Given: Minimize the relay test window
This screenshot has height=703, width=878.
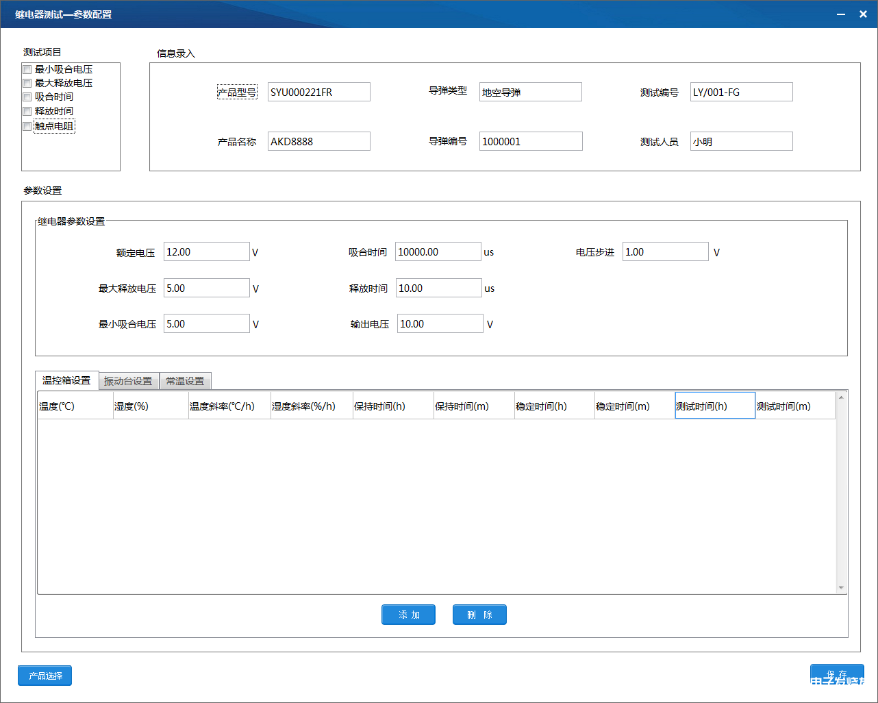Looking at the screenshot, I should coord(841,14).
